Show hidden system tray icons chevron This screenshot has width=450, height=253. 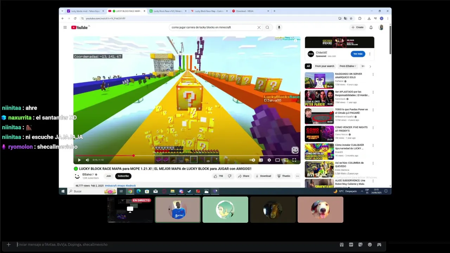click(362, 191)
